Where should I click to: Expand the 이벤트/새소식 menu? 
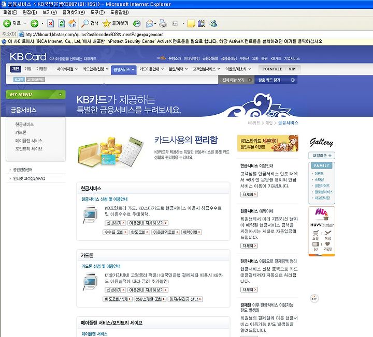[x=238, y=69]
